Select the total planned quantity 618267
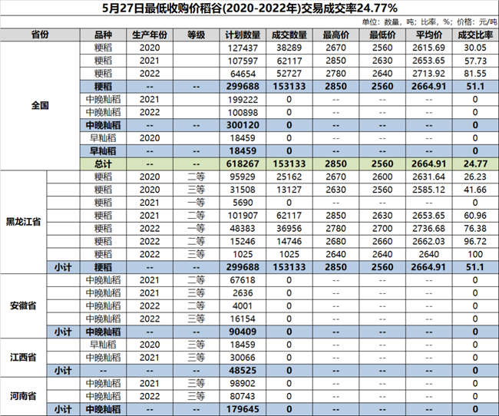499x416 pixels. click(245, 163)
